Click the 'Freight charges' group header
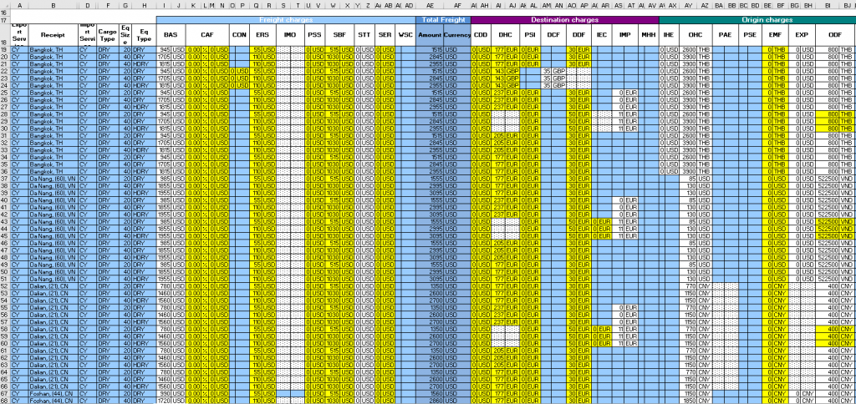 [x=286, y=20]
